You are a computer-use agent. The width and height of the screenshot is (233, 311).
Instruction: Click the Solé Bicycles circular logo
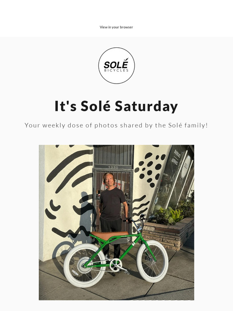[117, 65]
